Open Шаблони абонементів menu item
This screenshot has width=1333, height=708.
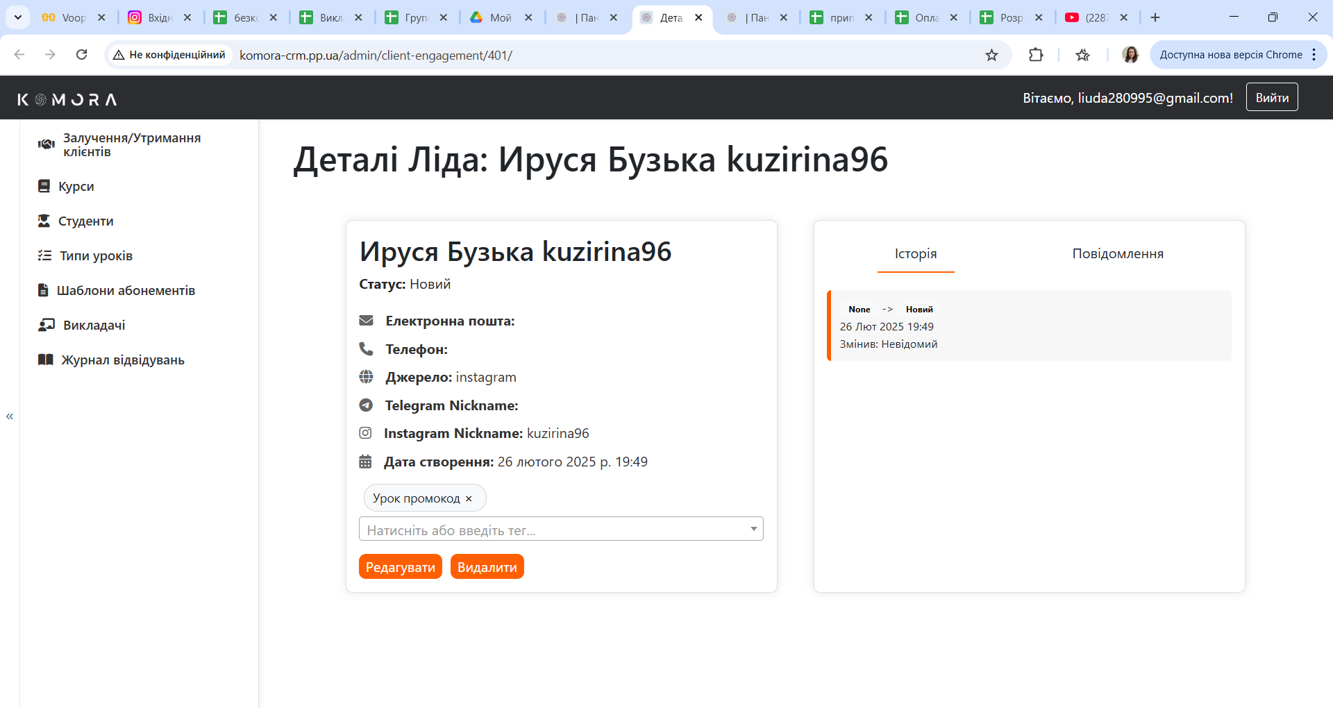[x=126, y=290]
